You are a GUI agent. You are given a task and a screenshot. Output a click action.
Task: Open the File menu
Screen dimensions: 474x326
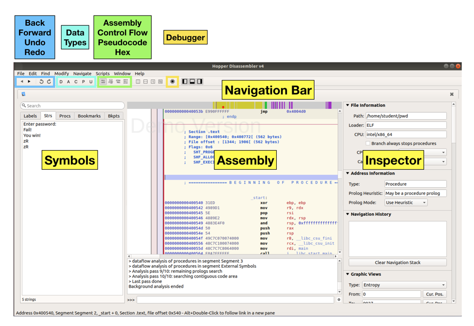[x=21, y=73]
